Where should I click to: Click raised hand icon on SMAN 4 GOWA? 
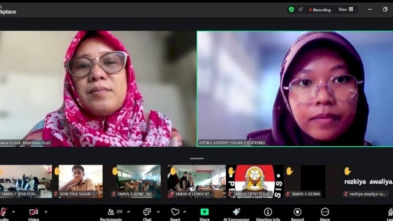coord(289,171)
